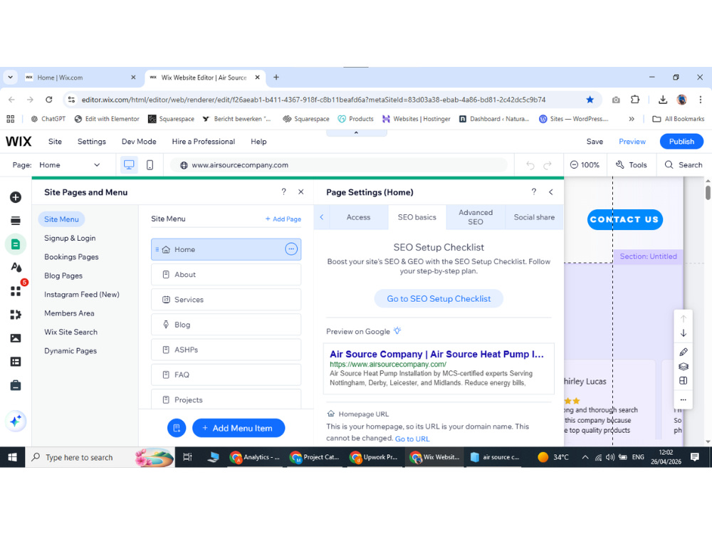Click the Preview link
The width and height of the screenshot is (712, 534).
pos(632,142)
